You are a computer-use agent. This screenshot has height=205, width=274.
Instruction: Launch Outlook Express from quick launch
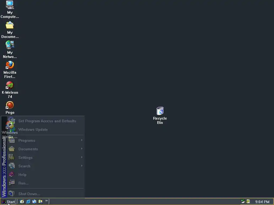pyautogui.click(x=34, y=202)
